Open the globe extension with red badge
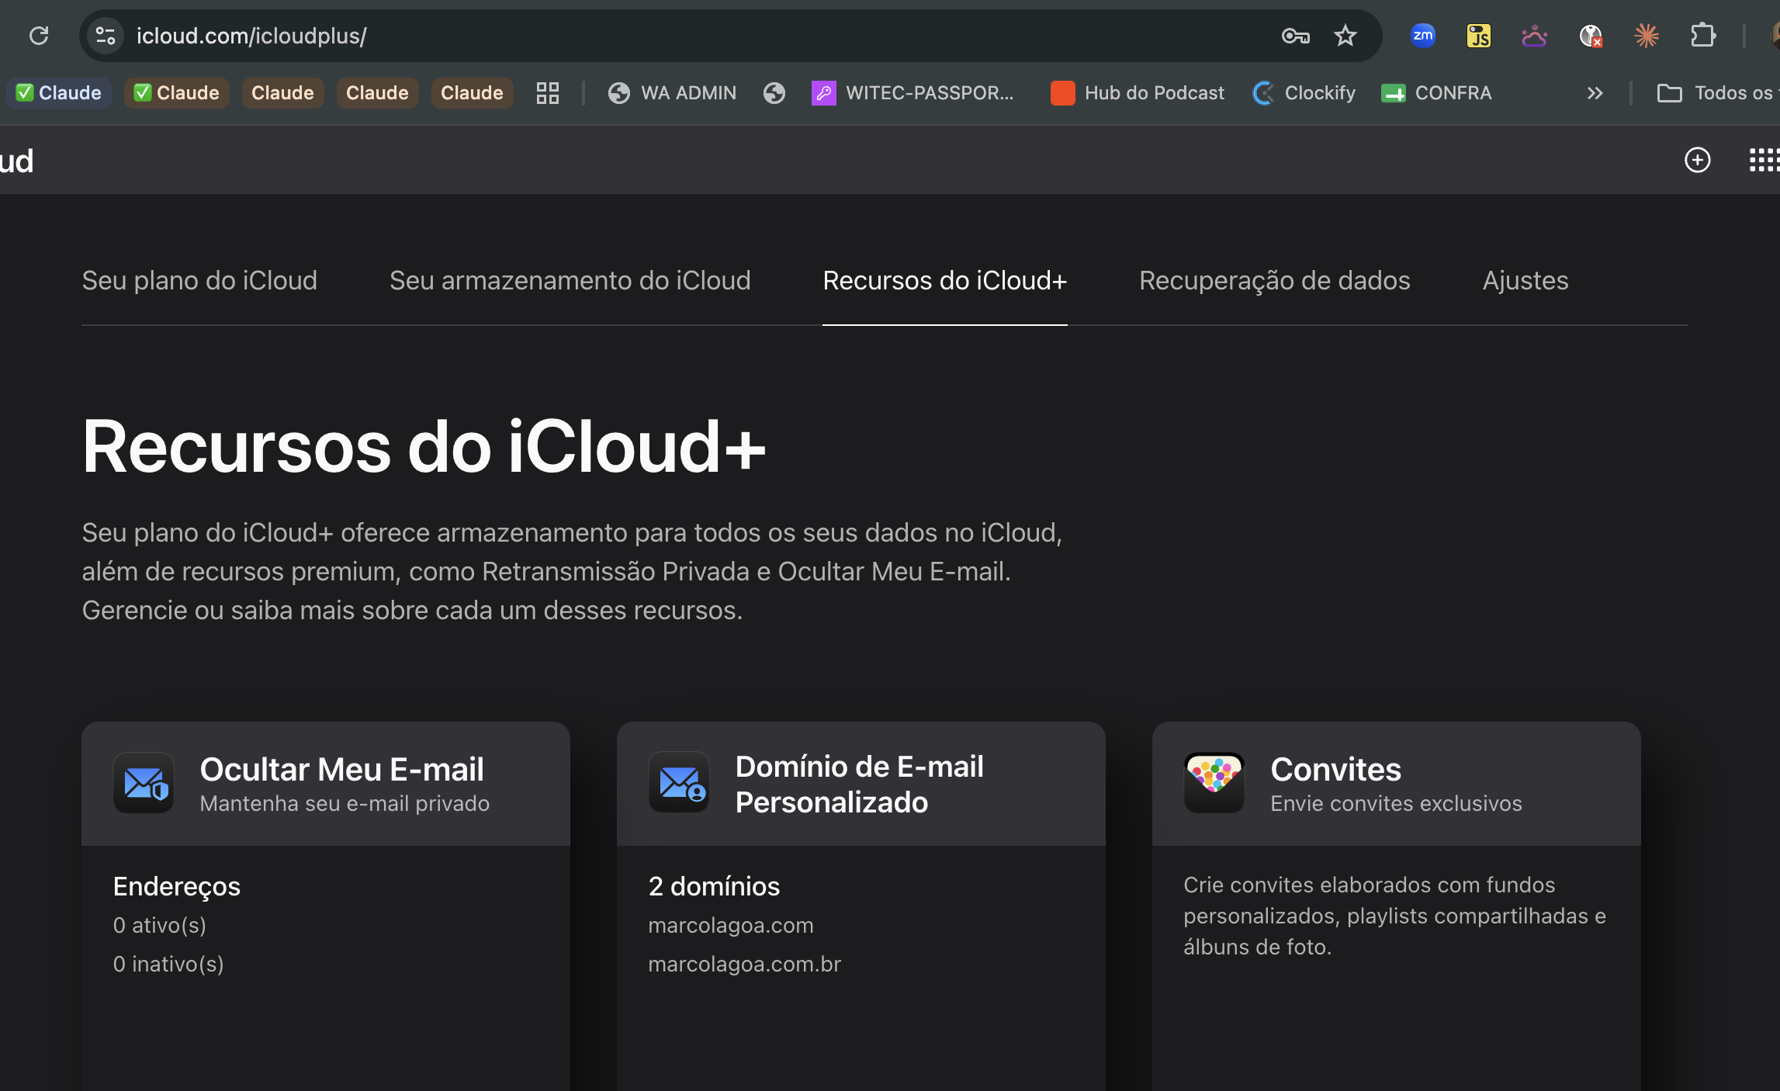The height and width of the screenshot is (1091, 1780). click(1591, 36)
